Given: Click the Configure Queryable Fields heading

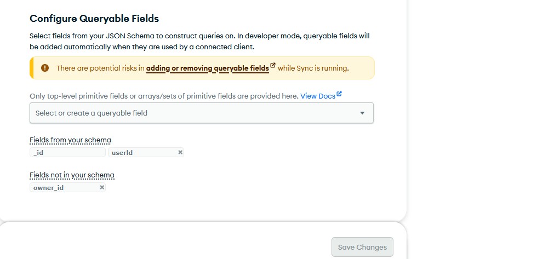Looking at the screenshot, I should pyautogui.click(x=94, y=19).
